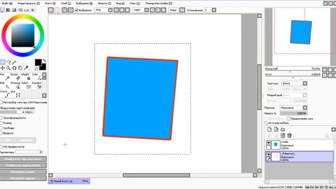Select the rotate view tool

[x=14, y=68]
